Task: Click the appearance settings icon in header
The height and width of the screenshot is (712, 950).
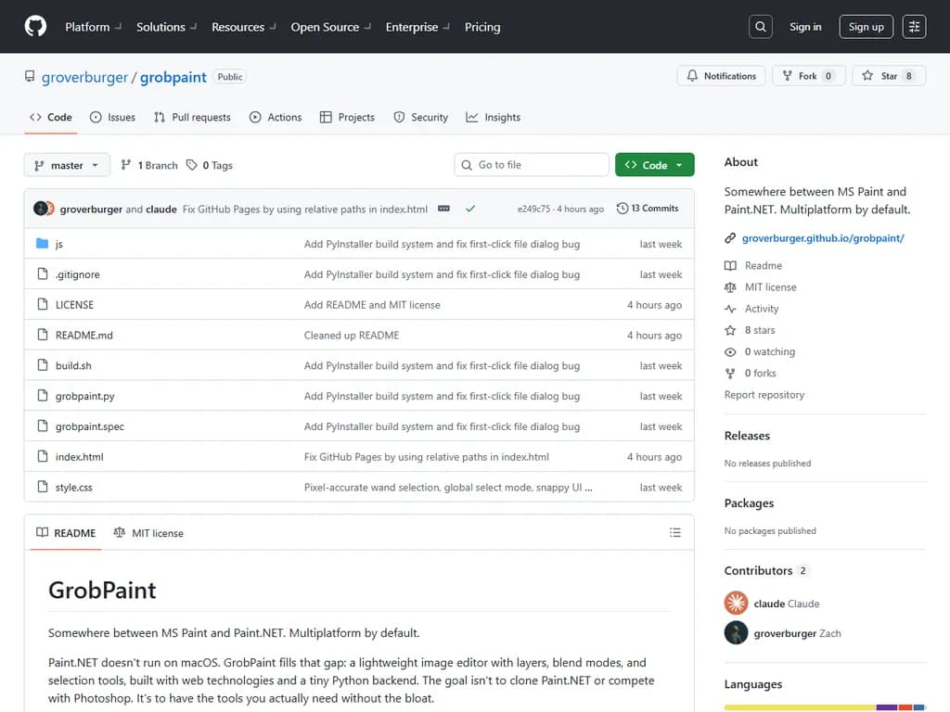Action: coord(914,27)
